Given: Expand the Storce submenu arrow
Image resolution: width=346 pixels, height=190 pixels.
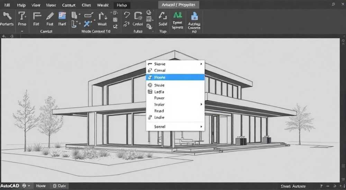Looking at the screenshot, I should [x=201, y=64].
